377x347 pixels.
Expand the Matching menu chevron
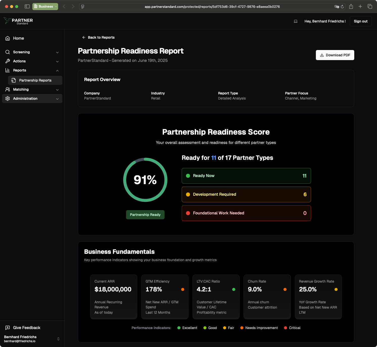pyautogui.click(x=57, y=90)
